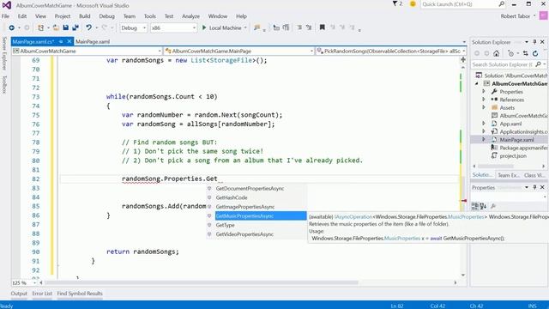
Task: Switch to the MainPage.xaml tab
Action: pos(93,41)
